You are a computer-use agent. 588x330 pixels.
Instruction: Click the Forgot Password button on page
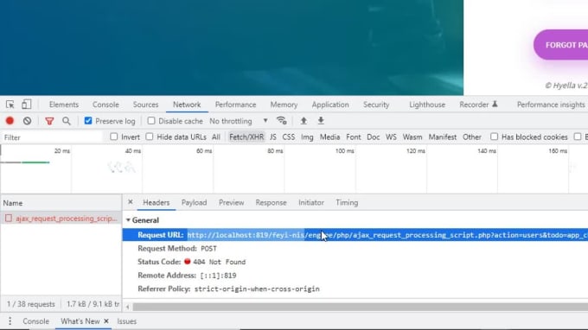point(561,45)
